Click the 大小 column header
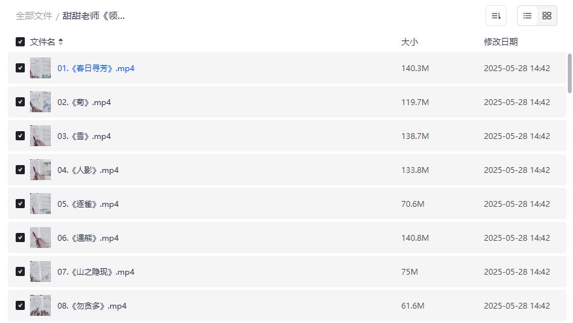 pyautogui.click(x=409, y=42)
